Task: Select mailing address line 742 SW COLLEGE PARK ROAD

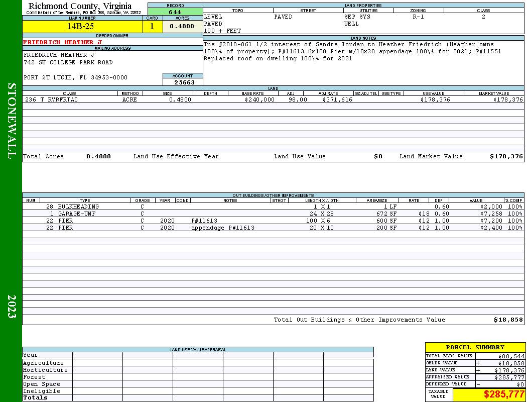Action: click(68, 63)
